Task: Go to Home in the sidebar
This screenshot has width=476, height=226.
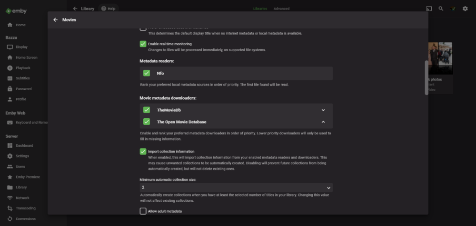Action: pos(20,25)
